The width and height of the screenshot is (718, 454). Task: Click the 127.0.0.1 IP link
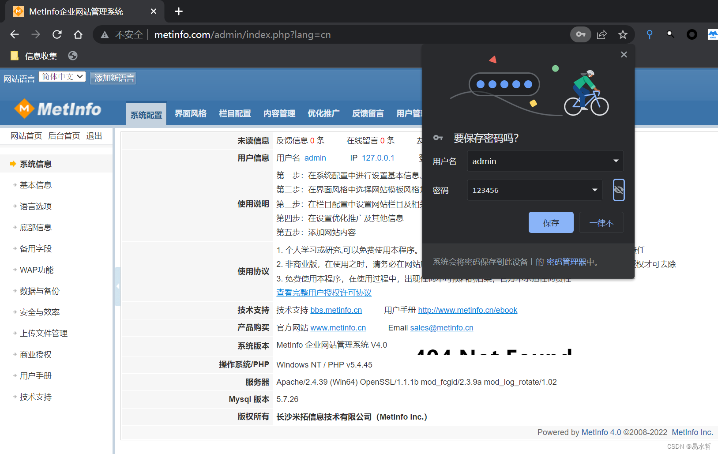(x=378, y=158)
